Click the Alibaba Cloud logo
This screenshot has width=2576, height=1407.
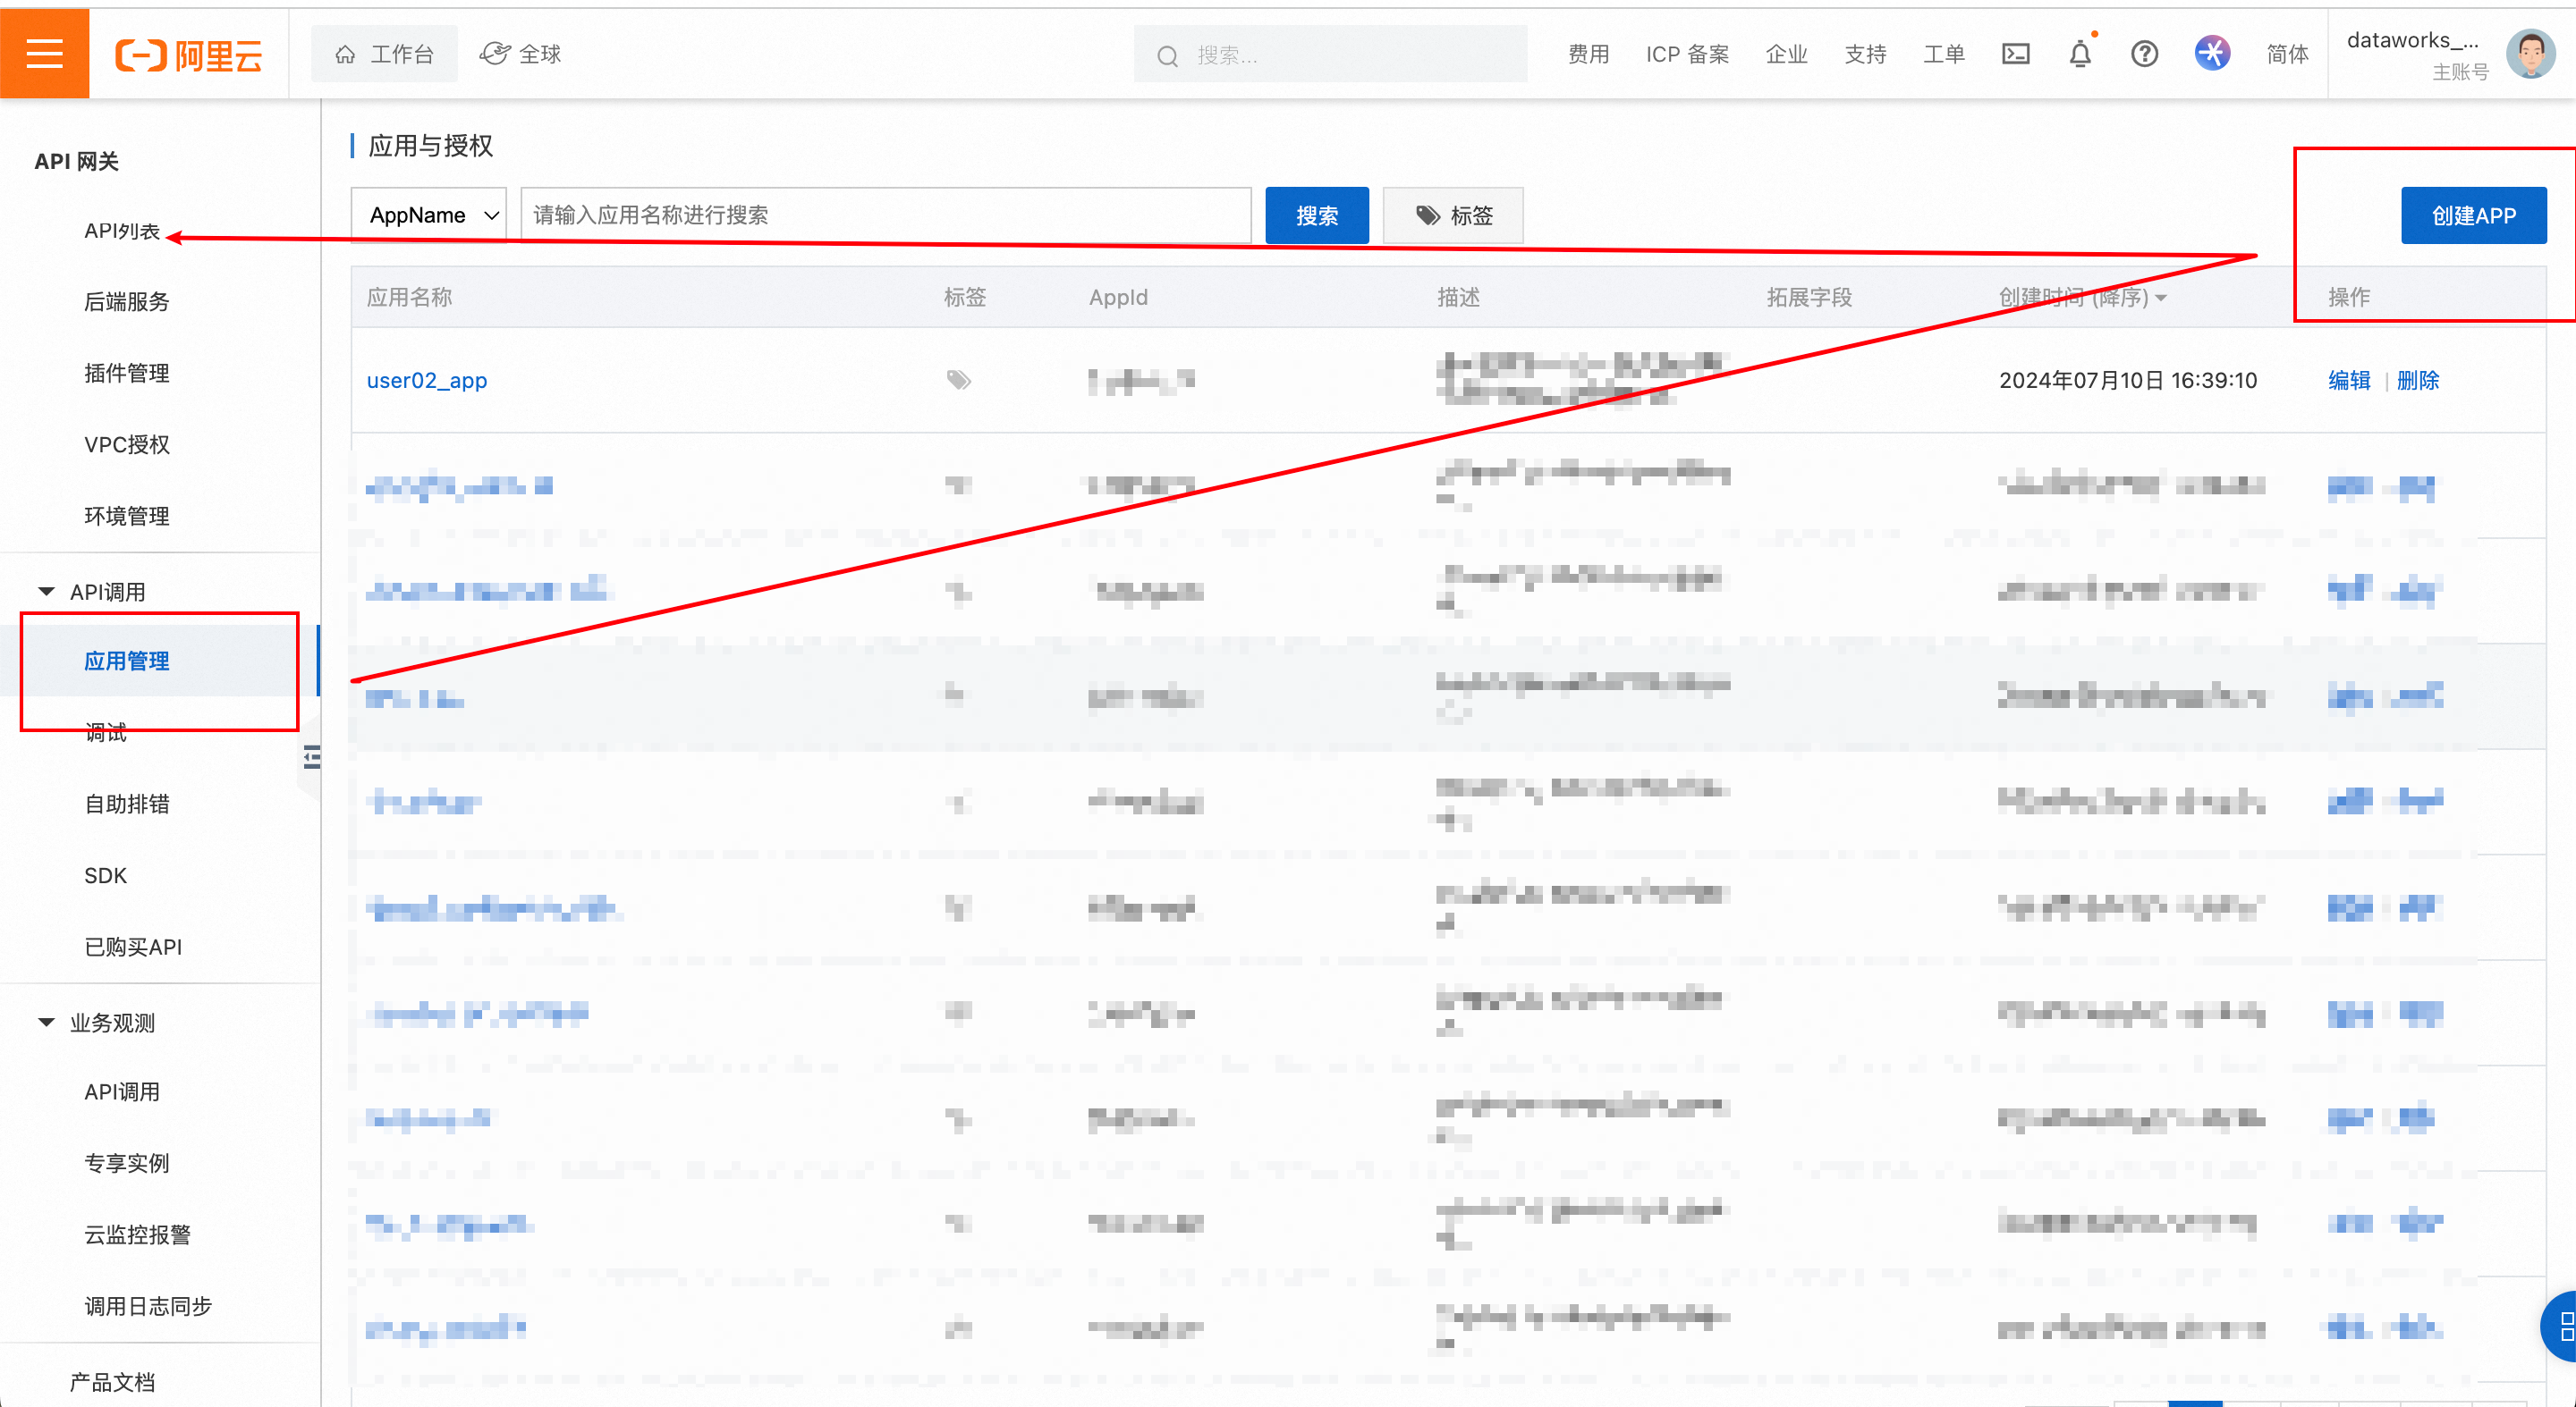pos(189,55)
